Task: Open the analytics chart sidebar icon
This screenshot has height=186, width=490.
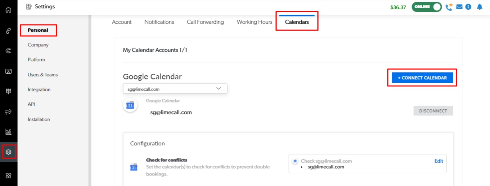Action: tap(9, 132)
